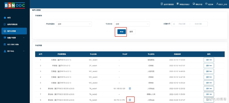Click the IP address 39.170.14.179

(119, 100)
